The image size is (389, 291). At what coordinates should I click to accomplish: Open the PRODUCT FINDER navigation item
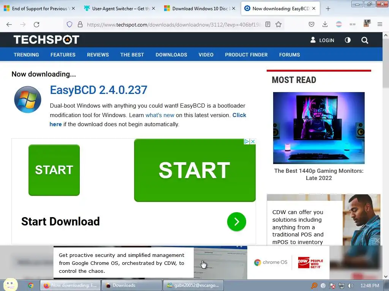(x=246, y=55)
